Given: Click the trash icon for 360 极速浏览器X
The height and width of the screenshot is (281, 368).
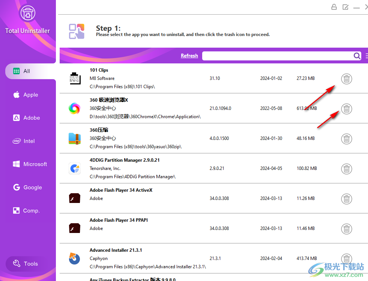Looking at the screenshot, I should tap(346, 109).
